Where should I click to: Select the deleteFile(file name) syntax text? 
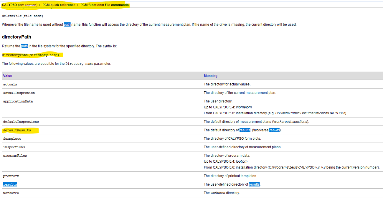[22, 16]
